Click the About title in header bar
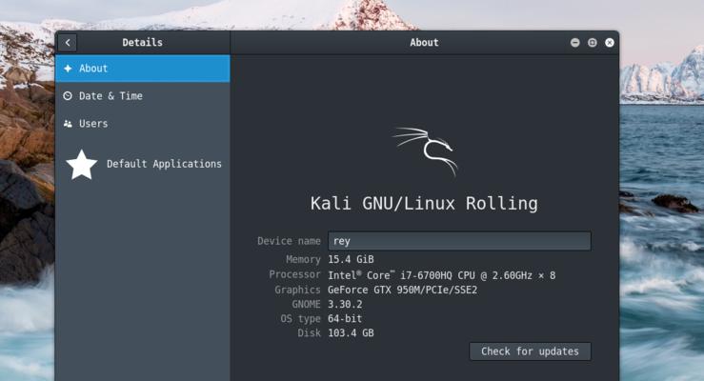The height and width of the screenshot is (381, 704). (424, 43)
